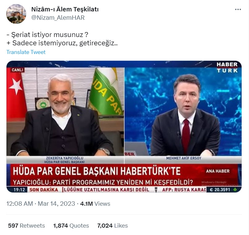The image size is (249, 235).
Task: Click the HABERTÜRK logo in the image
Action: click(x=227, y=67)
